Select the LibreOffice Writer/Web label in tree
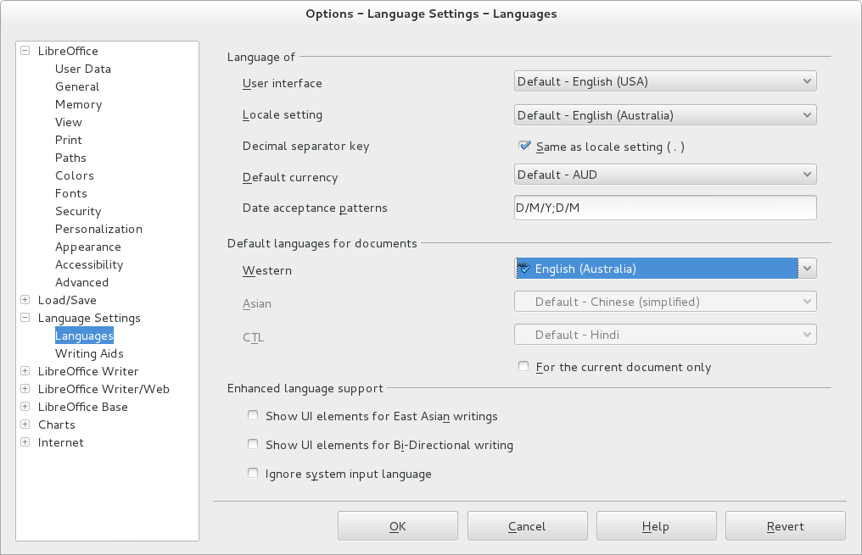 tap(104, 389)
